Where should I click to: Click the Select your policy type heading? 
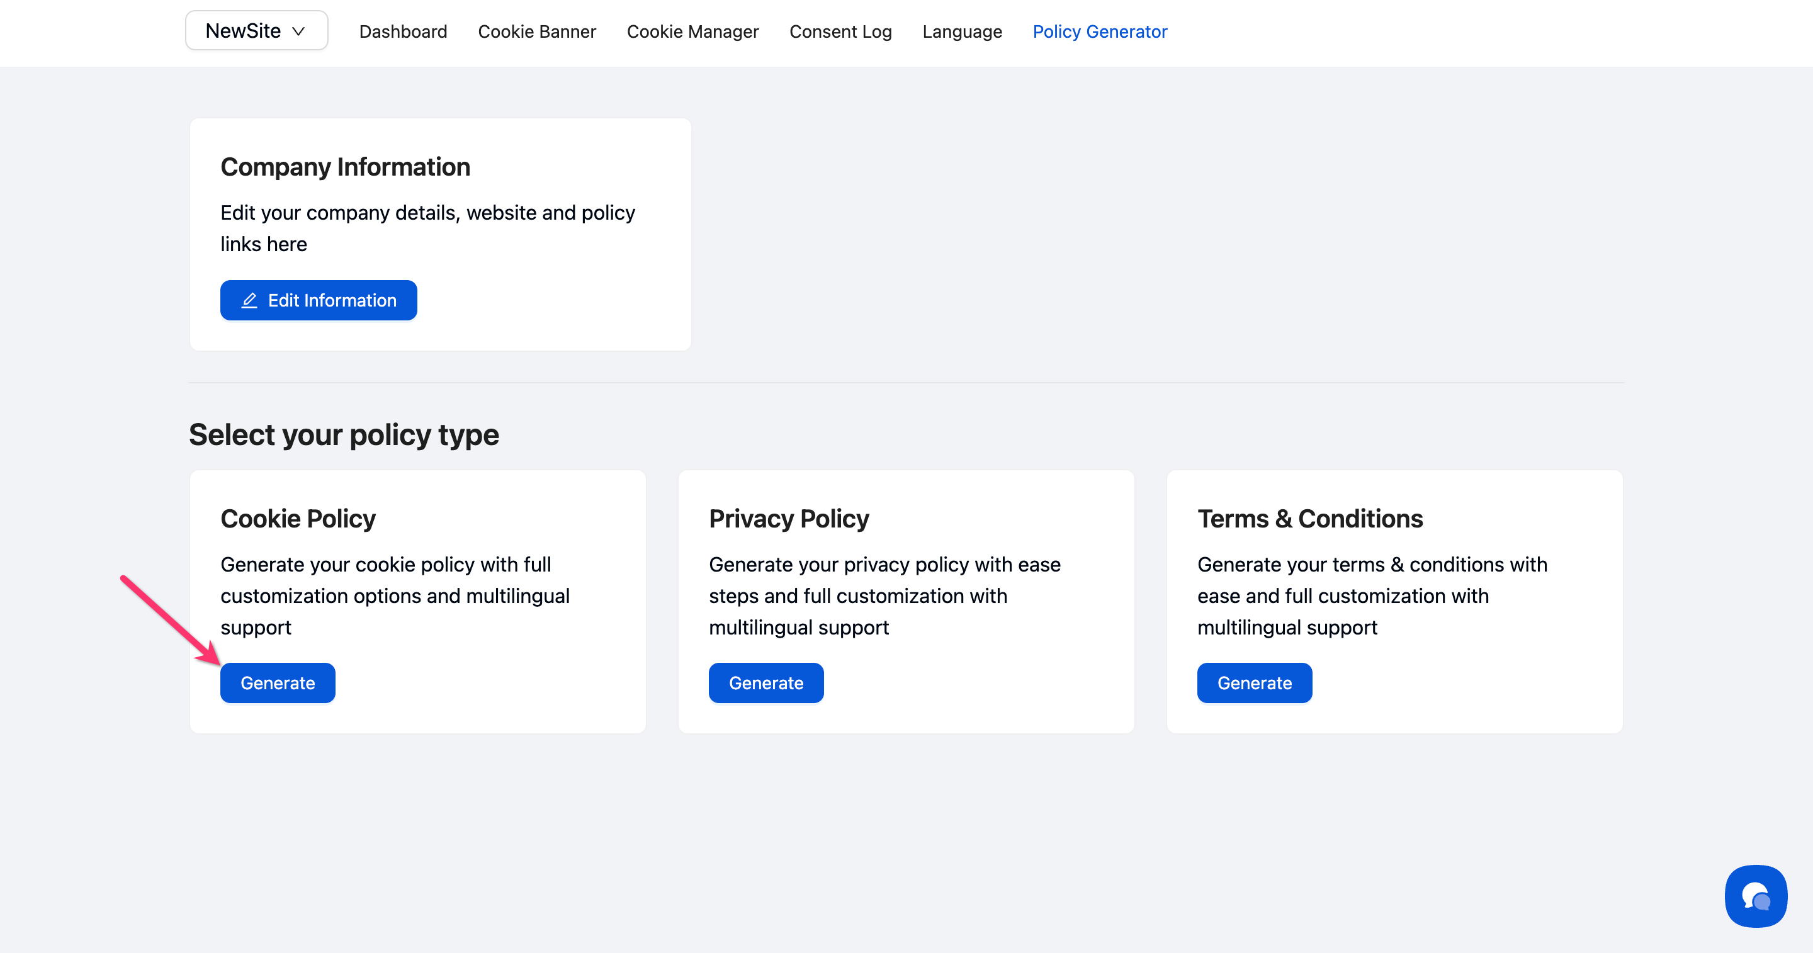pyautogui.click(x=344, y=434)
